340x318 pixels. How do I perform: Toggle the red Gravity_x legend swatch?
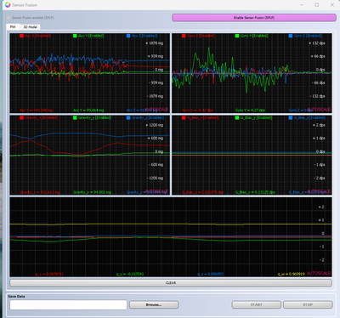21,117
